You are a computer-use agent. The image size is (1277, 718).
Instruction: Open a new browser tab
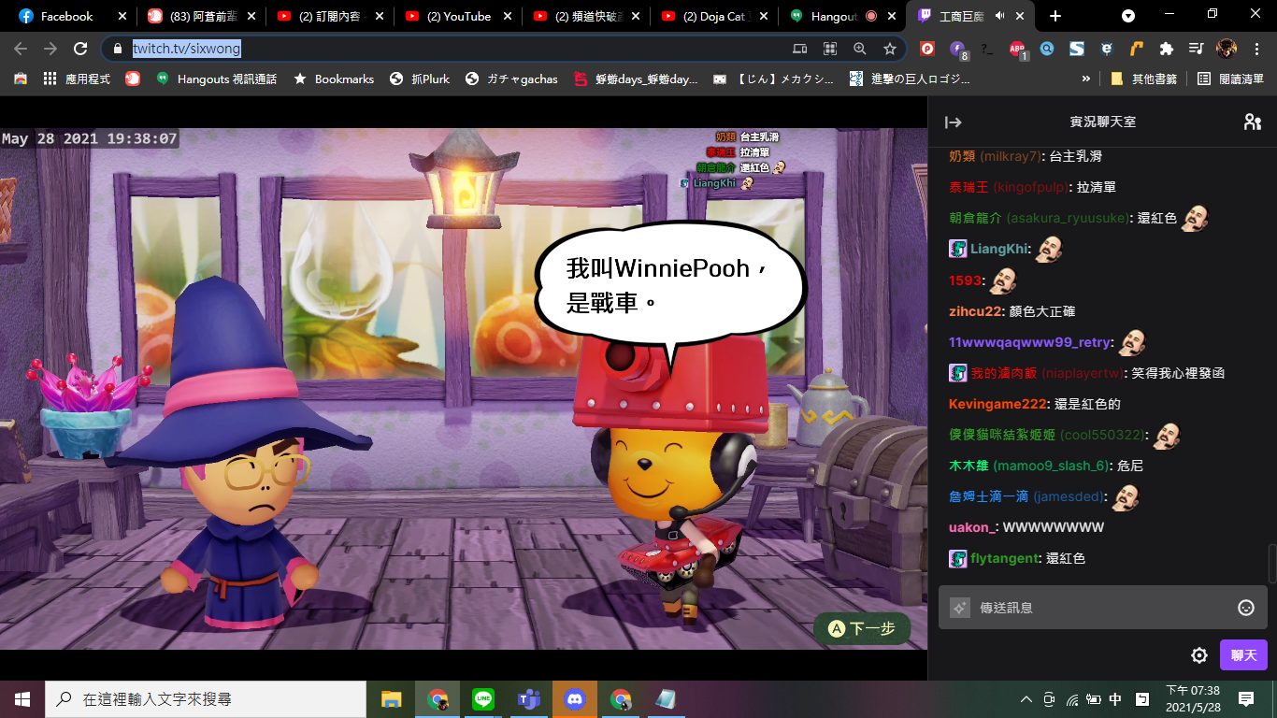(x=1055, y=16)
